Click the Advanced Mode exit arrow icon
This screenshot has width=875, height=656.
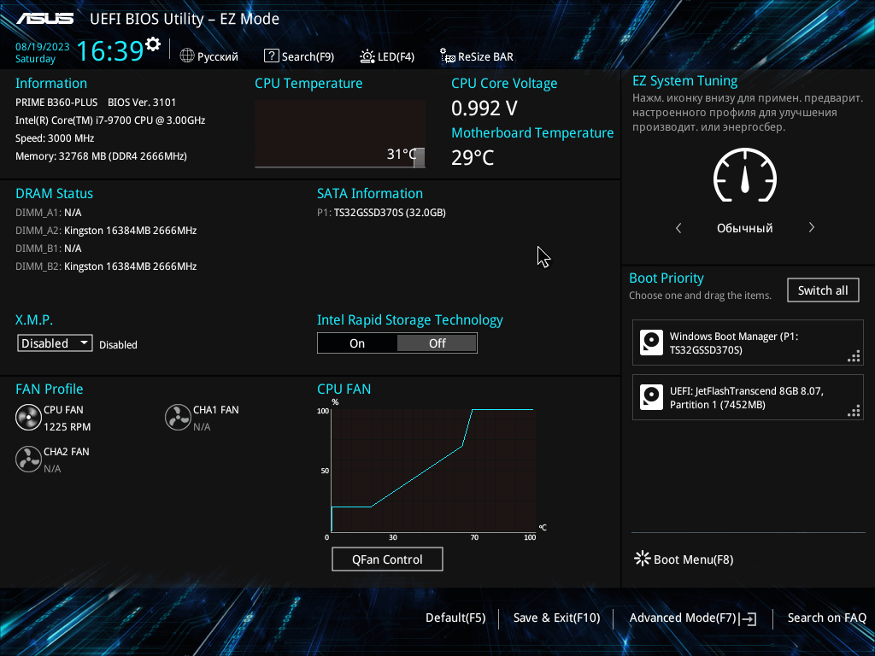pyautogui.click(x=748, y=618)
